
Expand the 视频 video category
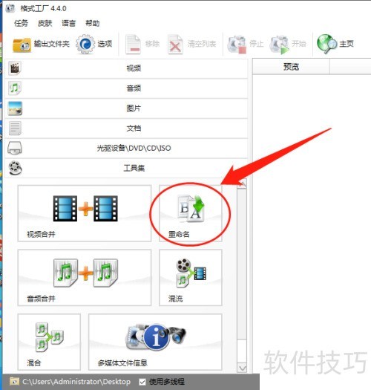pos(126,68)
